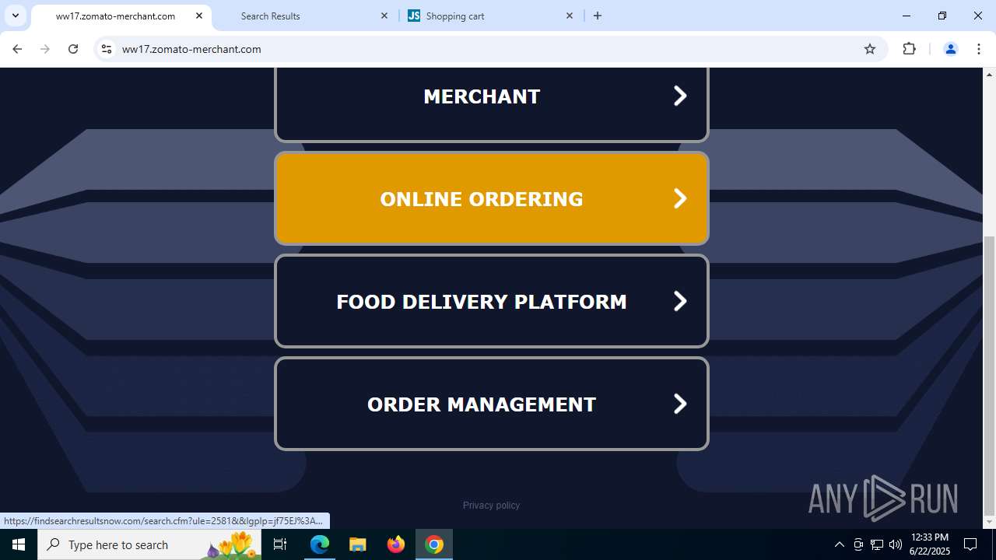Click the scrollbar down arrow
Screen dimensions: 996x560
(x=989, y=522)
